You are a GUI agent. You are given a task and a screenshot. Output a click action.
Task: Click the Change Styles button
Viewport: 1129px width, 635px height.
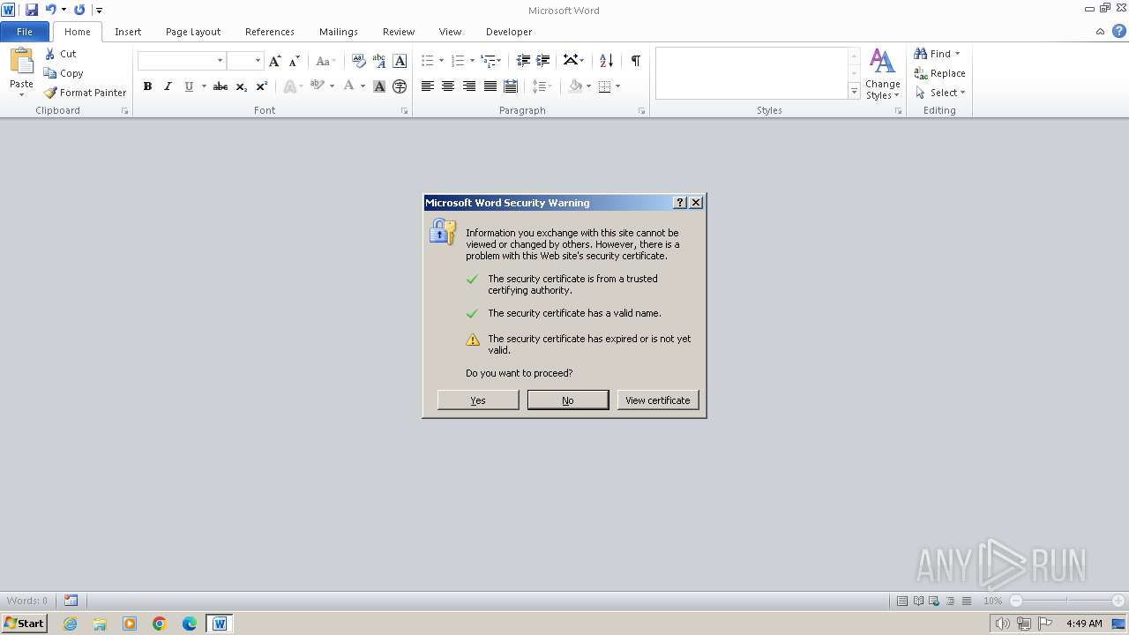click(x=882, y=75)
